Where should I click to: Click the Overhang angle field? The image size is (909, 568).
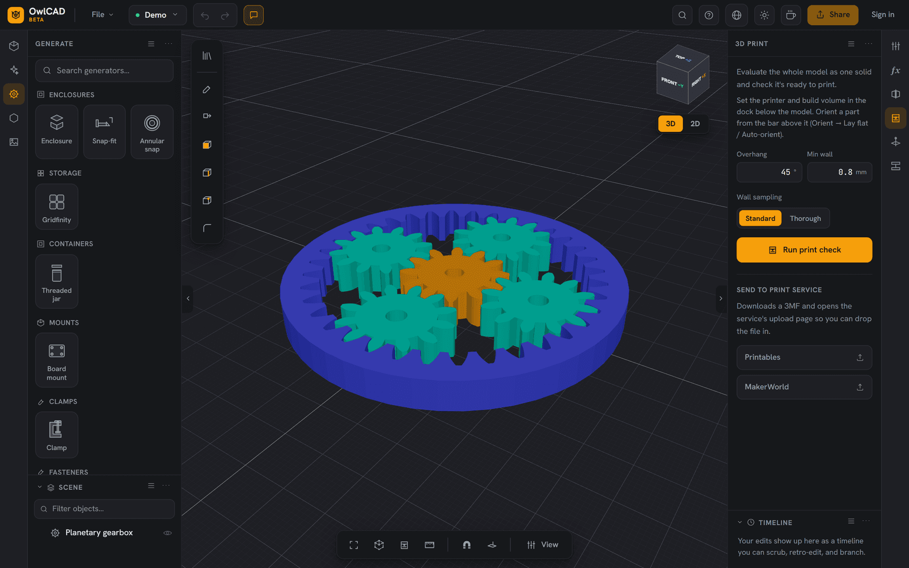(x=769, y=172)
